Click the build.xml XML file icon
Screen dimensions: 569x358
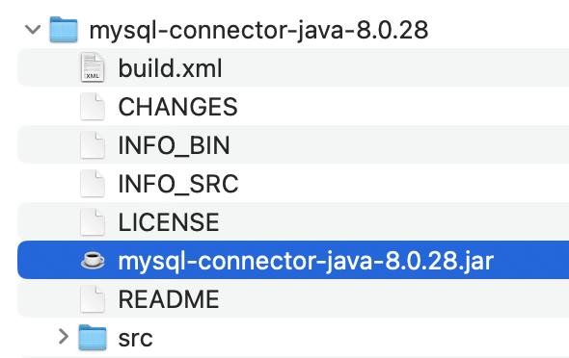[x=93, y=67]
